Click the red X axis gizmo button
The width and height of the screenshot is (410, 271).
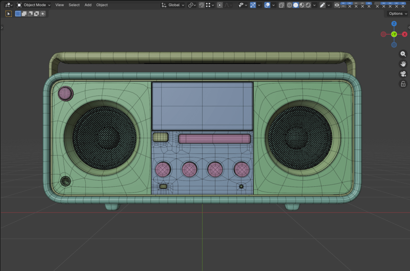coord(404,34)
